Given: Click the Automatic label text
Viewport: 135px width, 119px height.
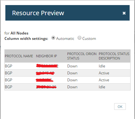Looking at the screenshot, I should (x=65, y=39).
